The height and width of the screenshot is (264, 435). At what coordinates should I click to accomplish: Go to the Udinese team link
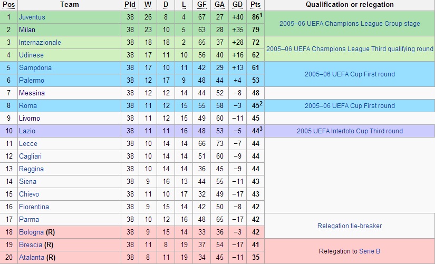click(31, 55)
